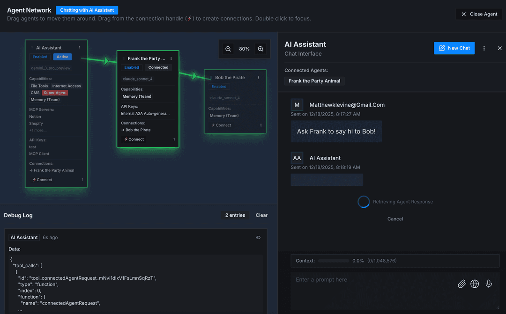506x314 pixels.
Task: Click the zoom in magnifier on the canvas
Action: tap(260, 49)
